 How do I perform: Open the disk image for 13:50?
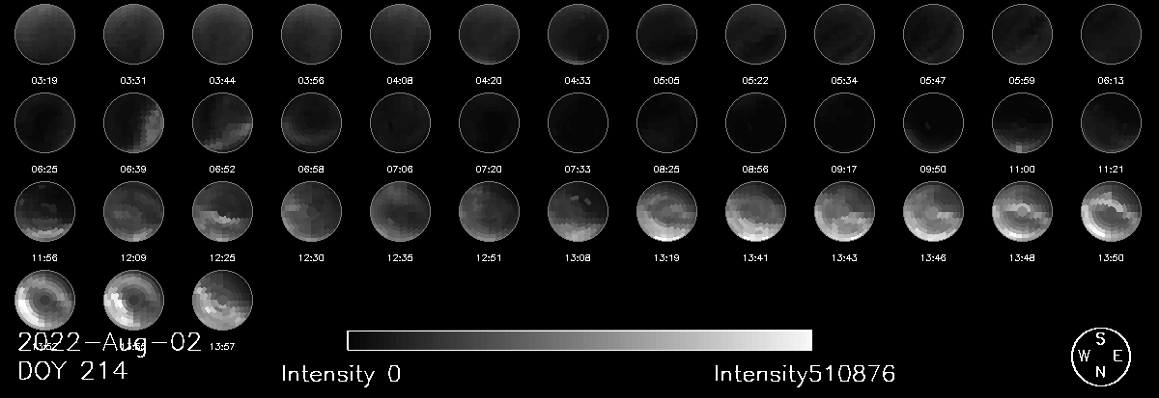point(1111,211)
